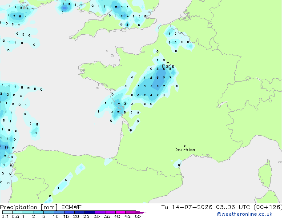282x218 pixels.
Task: Click the ECMWF model label
Action: click(72, 207)
